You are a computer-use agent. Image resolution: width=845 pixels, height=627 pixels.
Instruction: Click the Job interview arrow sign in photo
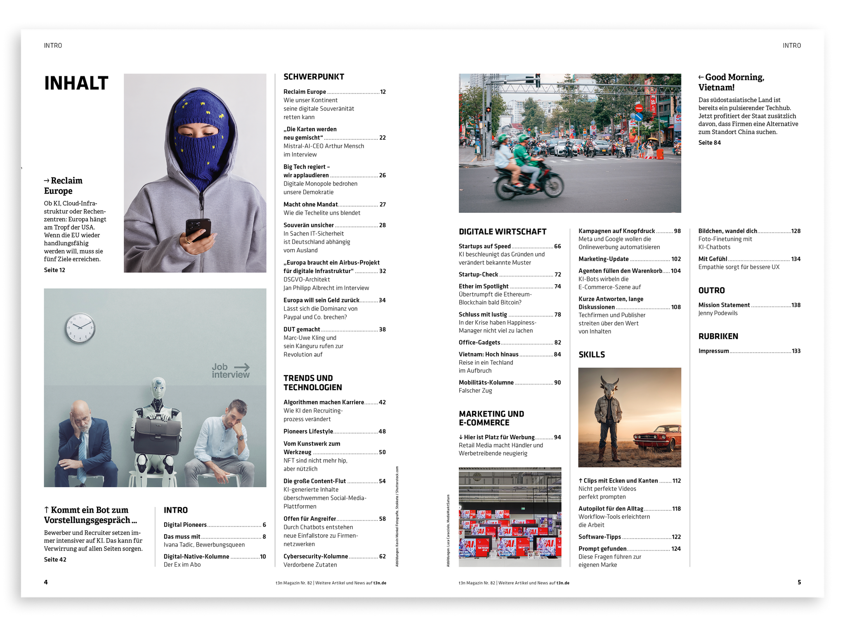[x=231, y=370]
